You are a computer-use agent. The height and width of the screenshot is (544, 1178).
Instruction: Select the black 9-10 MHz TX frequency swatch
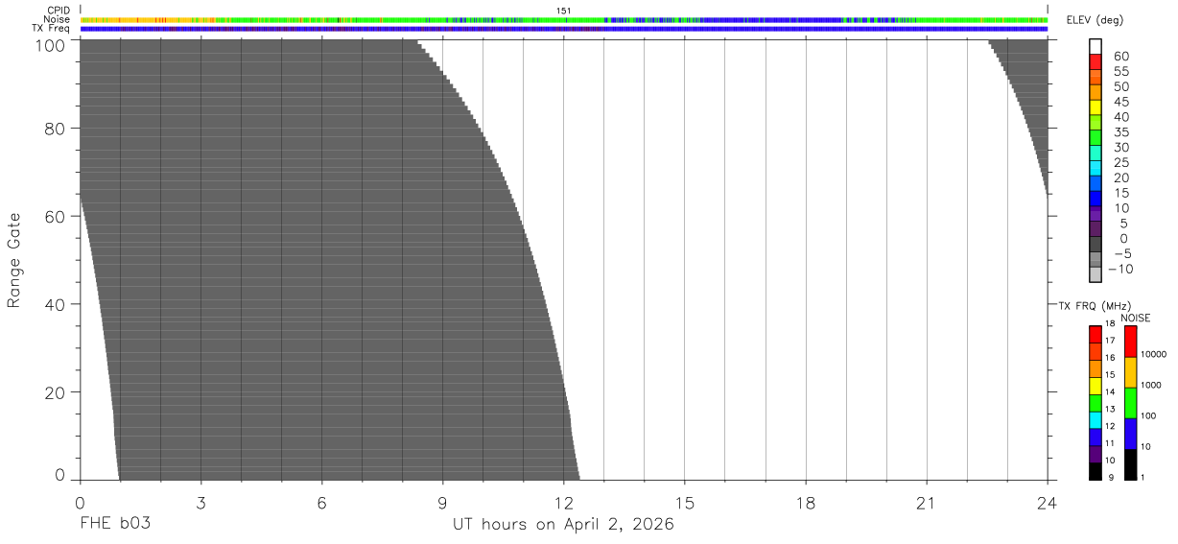(1096, 471)
